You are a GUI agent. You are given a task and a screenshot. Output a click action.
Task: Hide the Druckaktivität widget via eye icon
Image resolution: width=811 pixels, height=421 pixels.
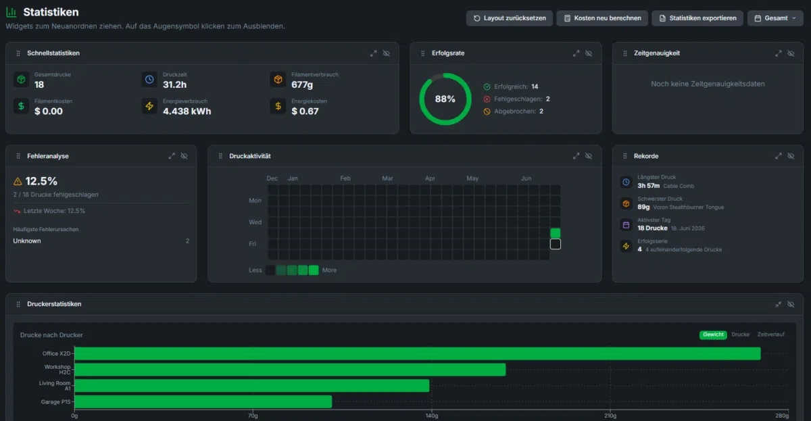pyautogui.click(x=589, y=156)
